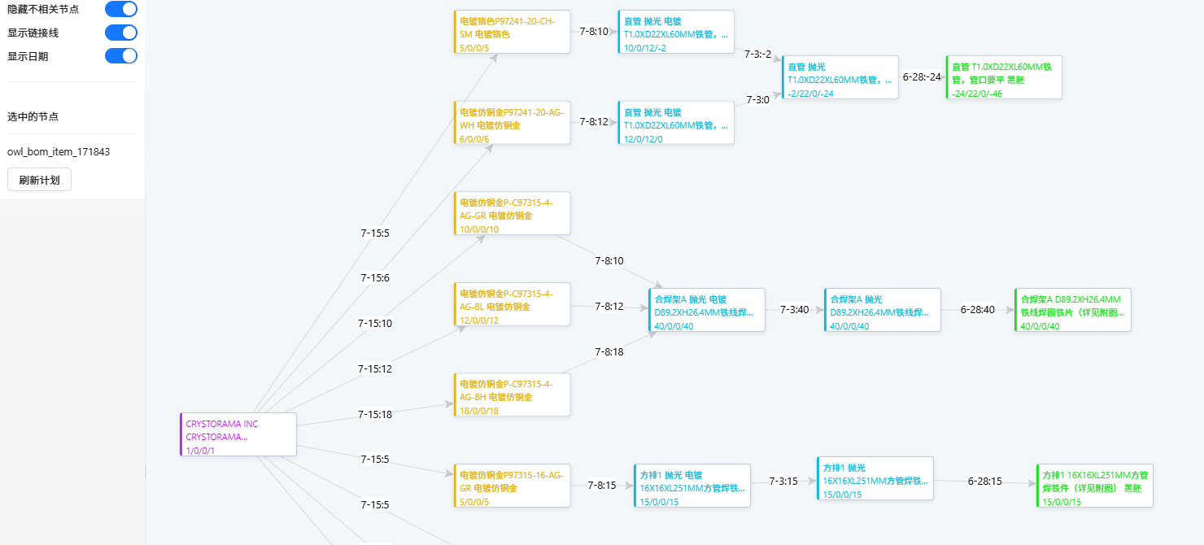Select the purple CRYSTORAMA INC node
Image resolution: width=1204 pixels, height=545 pixels.
238,434
